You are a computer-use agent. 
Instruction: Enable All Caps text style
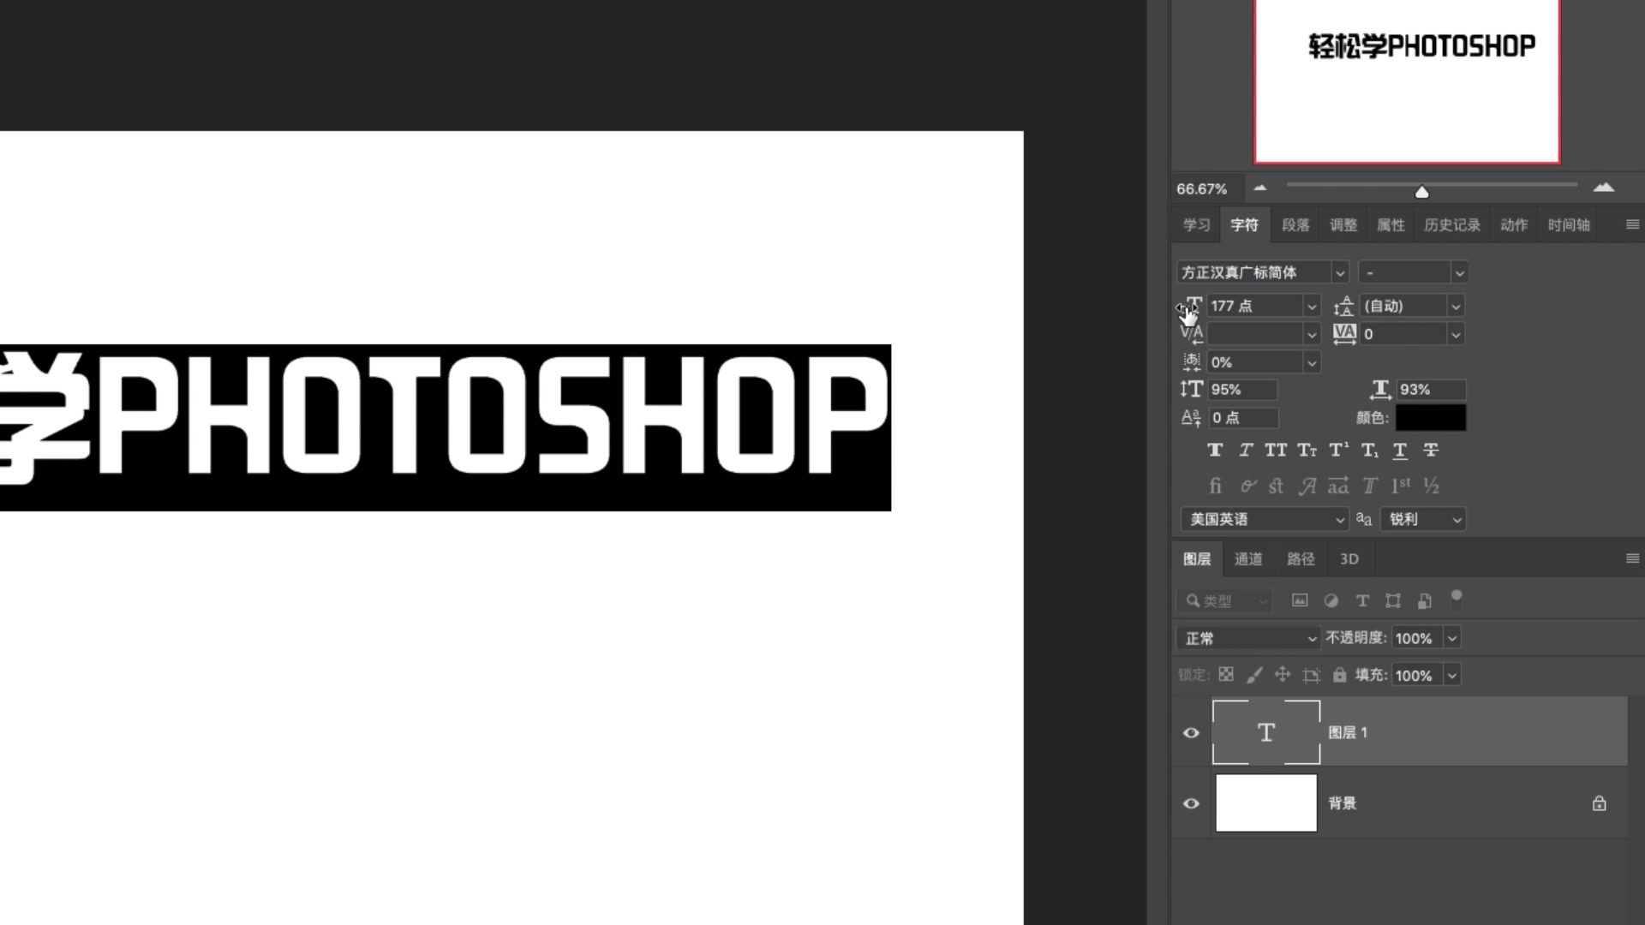coord(1276,451)
